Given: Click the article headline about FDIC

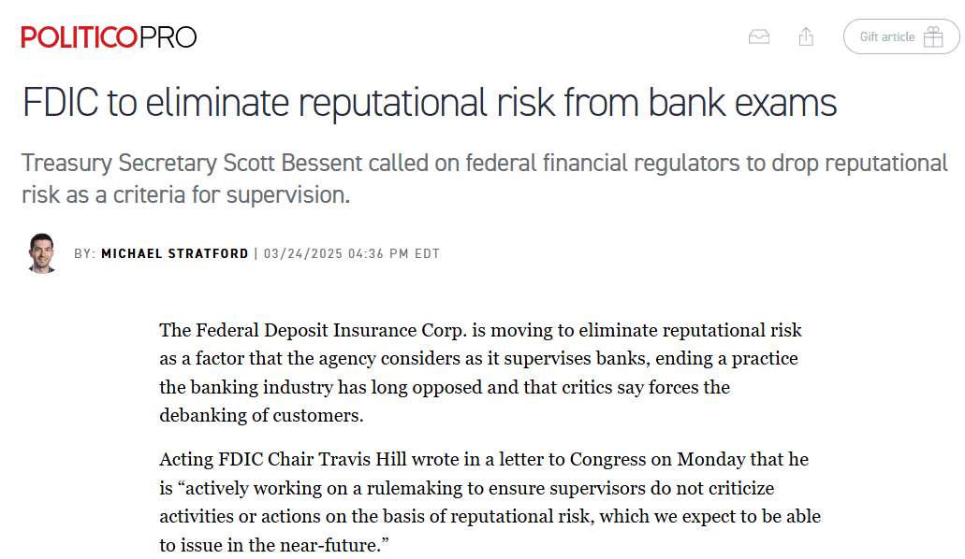Looking at the screenshot, I should (x=429, y=103).
